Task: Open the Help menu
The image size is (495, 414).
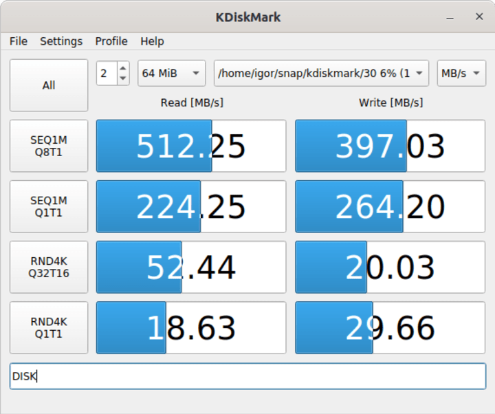Action: click(152, 41)
